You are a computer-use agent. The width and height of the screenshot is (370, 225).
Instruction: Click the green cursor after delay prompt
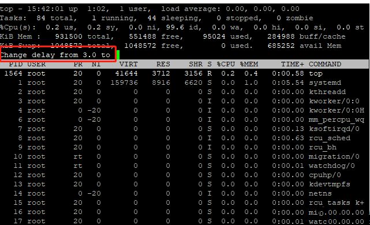click(x=118, y=55)
